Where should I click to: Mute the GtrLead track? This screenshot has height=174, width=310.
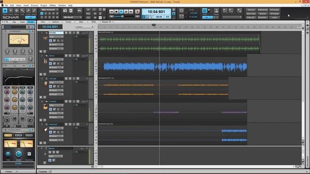pos(66,78)
